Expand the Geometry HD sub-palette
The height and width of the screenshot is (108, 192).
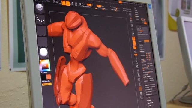coord(150,103)
